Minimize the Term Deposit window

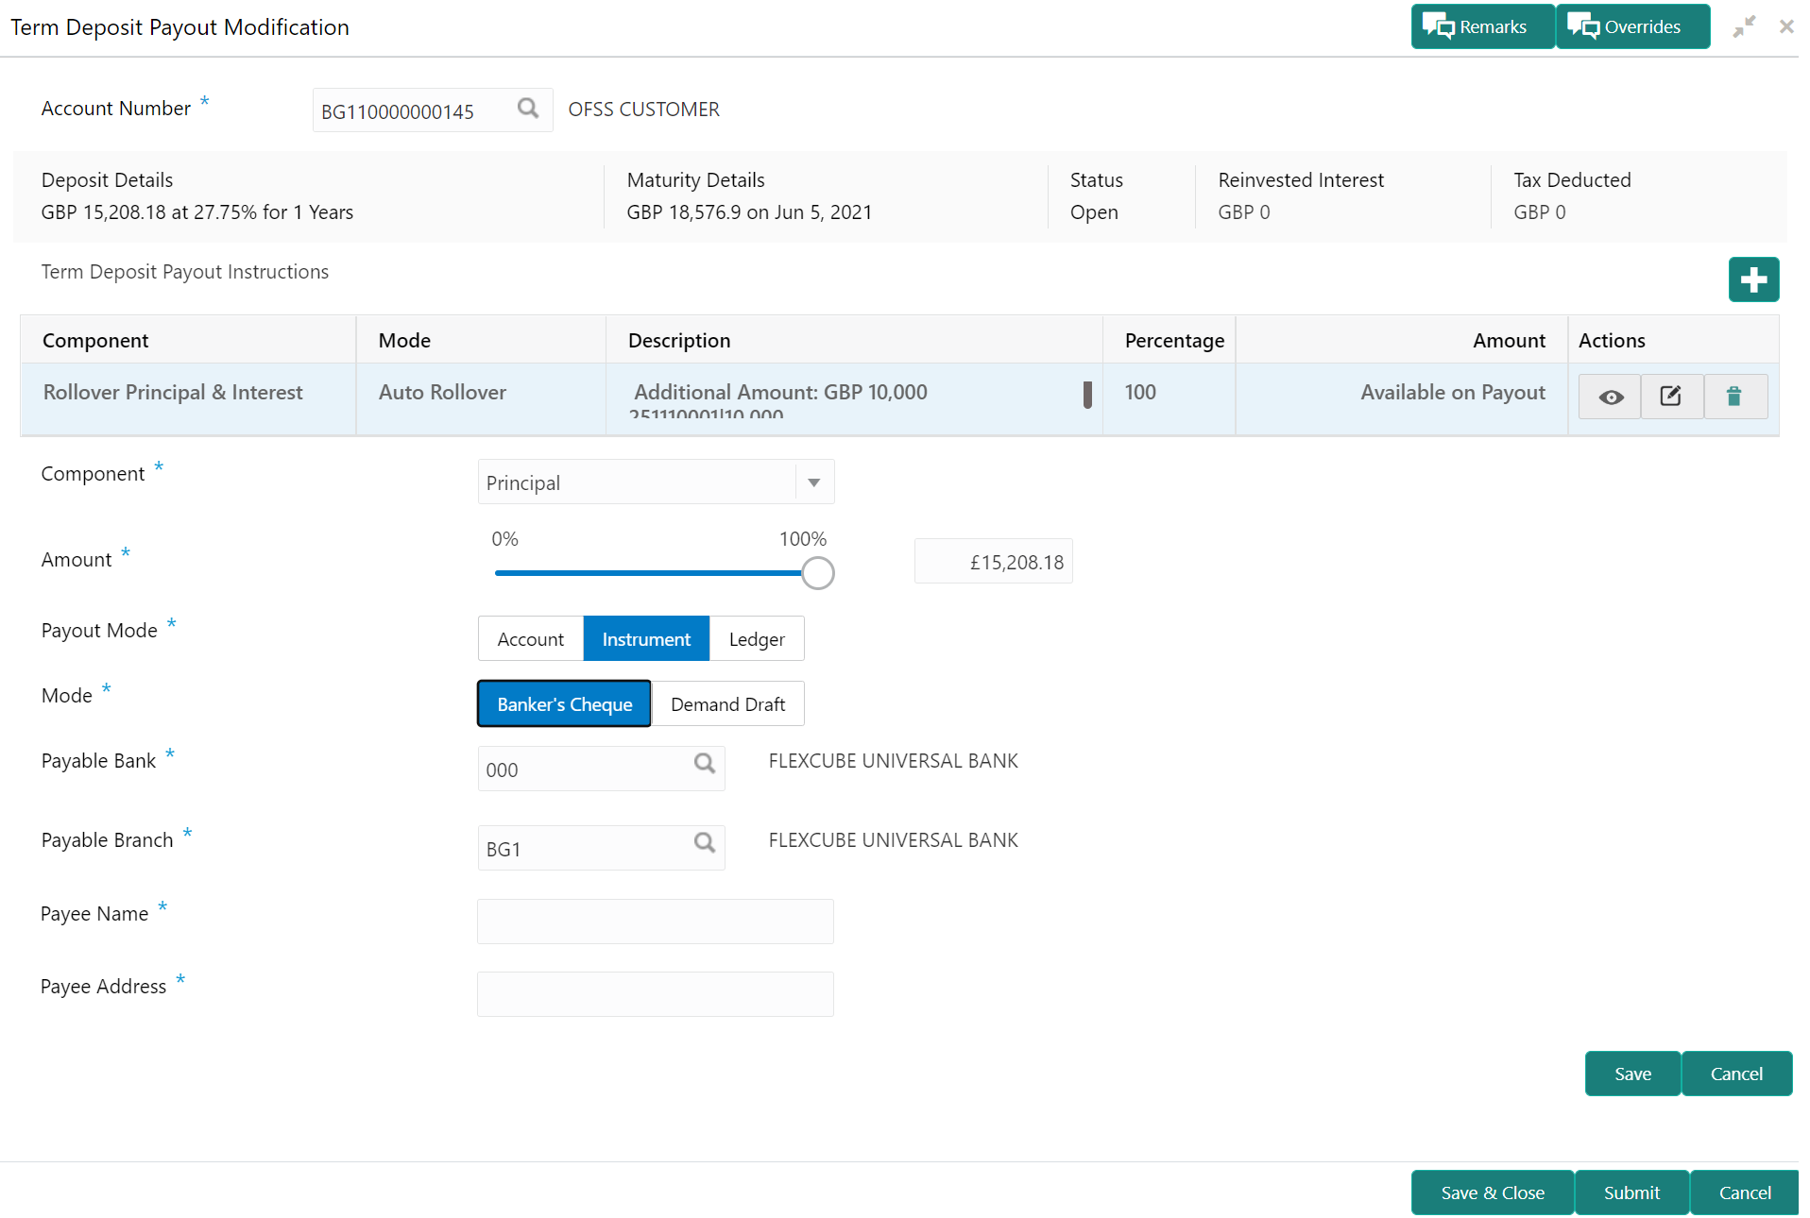1744,26
